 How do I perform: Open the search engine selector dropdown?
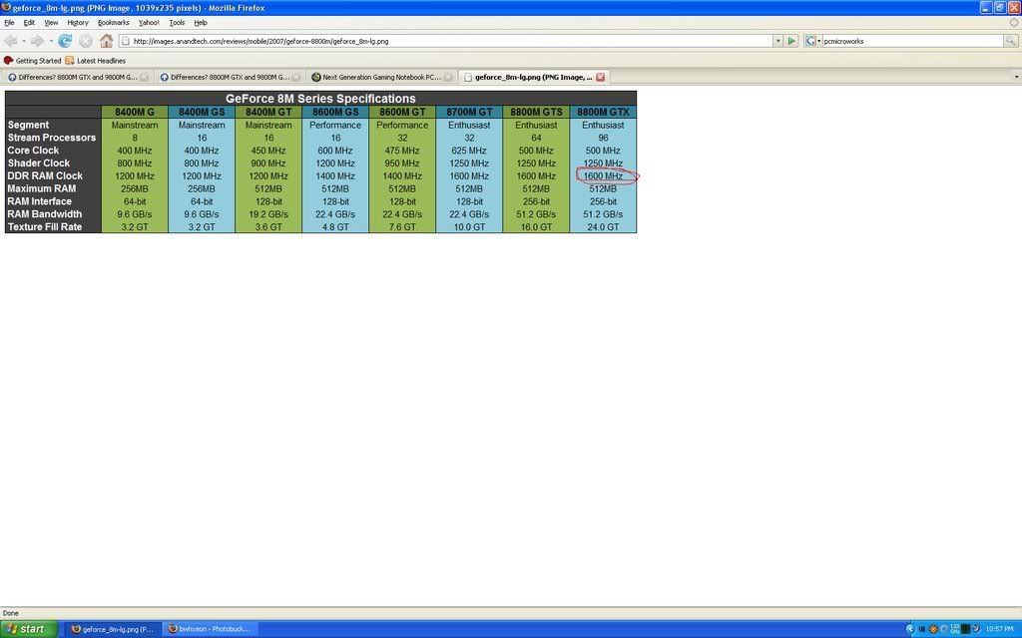[812, 41]
